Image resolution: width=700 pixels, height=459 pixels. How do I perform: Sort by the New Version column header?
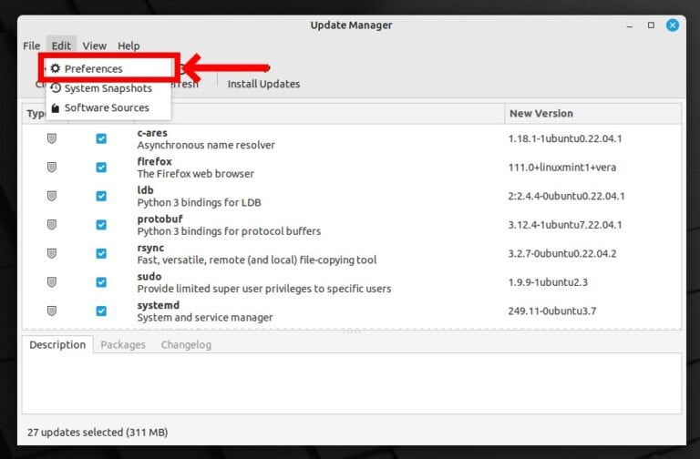click(540, 114)
